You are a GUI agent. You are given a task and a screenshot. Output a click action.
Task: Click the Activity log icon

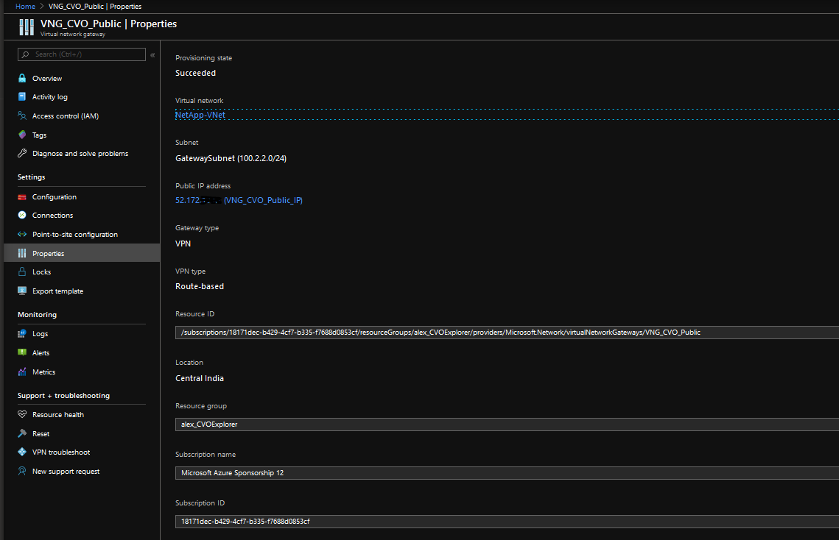point(22,97)
